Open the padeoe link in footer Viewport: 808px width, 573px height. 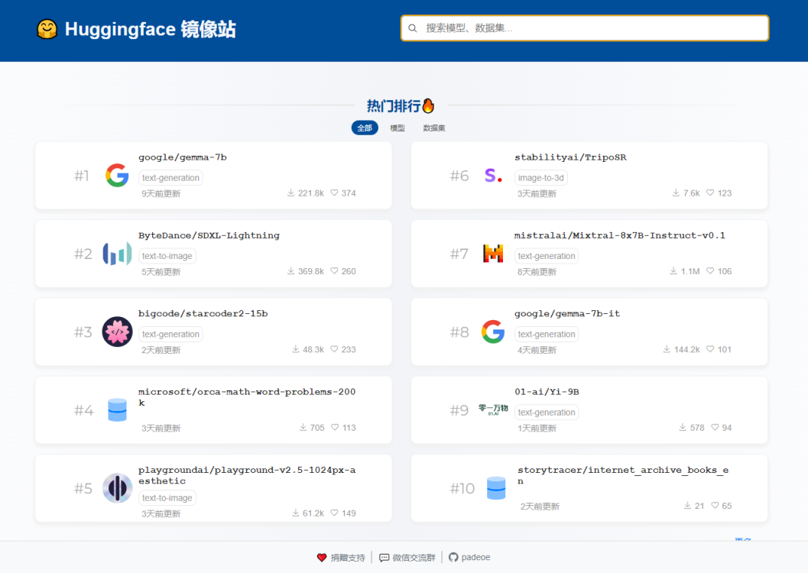pos(469,557)
